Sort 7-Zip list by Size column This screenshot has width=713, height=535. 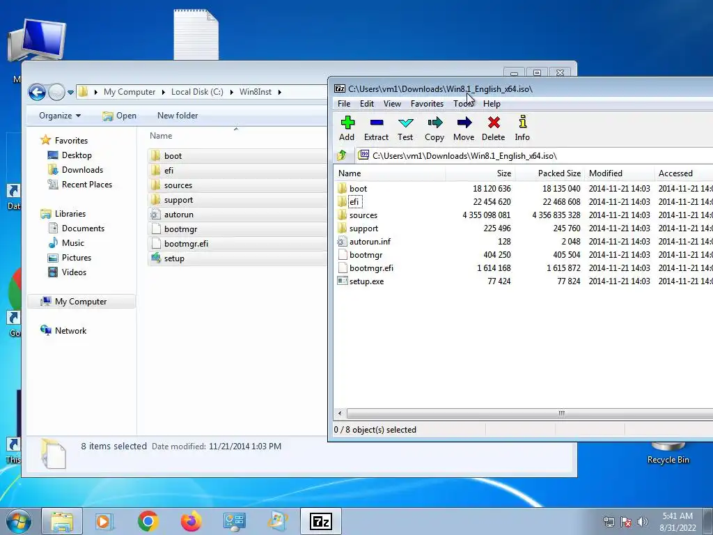coord(480,173)
